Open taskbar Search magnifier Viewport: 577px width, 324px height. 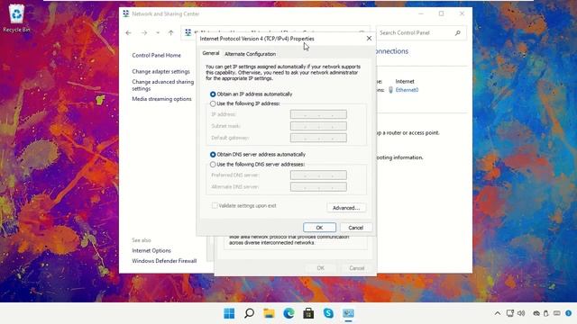tap(249, 313)
